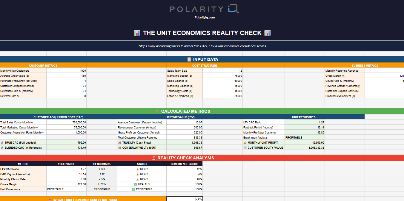Click the lightning bolt icon beside CALCULATED METRICS
The image size is (404, 201).
157,111
